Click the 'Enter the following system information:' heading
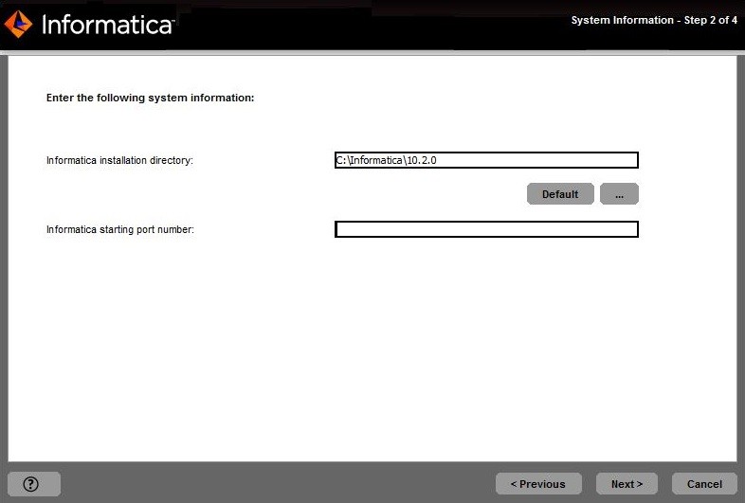This screenshot has width=745, height=503. (x=150, y=98)
